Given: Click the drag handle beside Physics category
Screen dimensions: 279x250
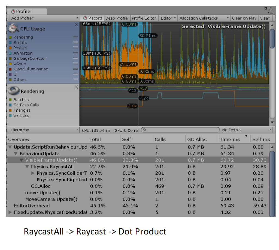Looking at the screenshot, I should tap(75, 48).
